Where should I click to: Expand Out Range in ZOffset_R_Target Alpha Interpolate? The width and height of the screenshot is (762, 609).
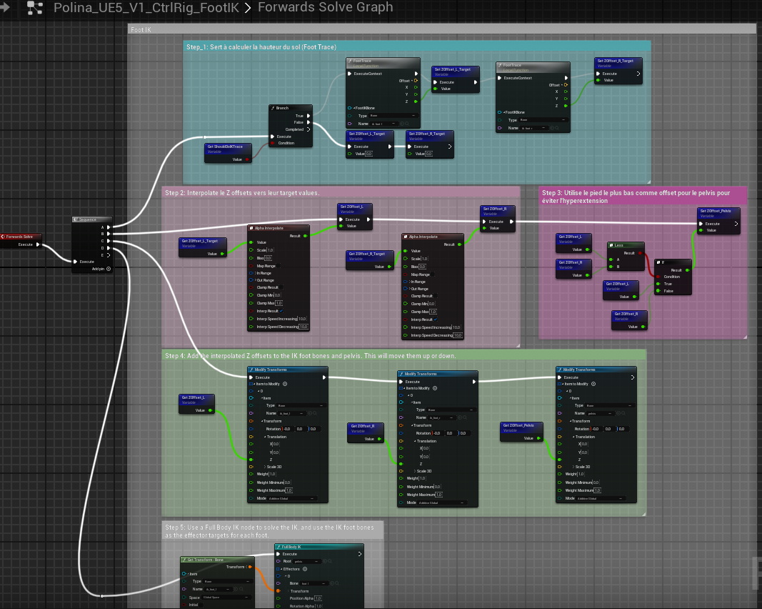point(409,289)
